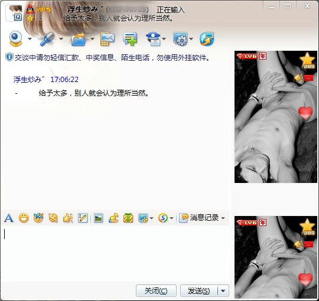Image resolution: width=319 pixels, height=301 pixels.
Task: Start a video call with webcam icon
Action: tap(15, 38)
